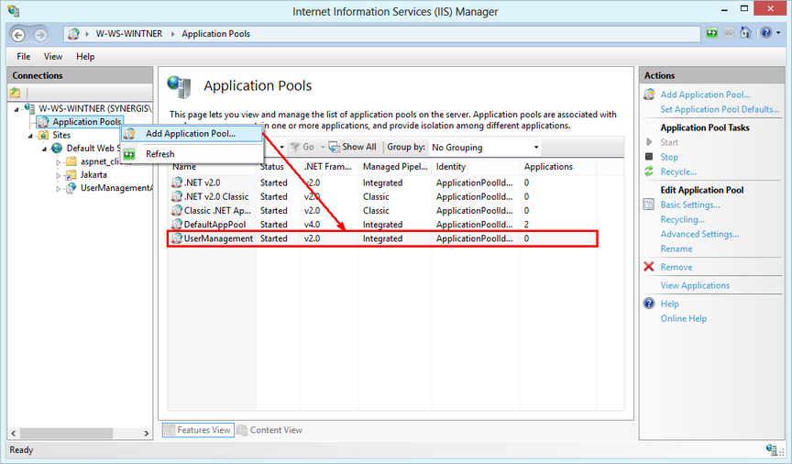The image size is (792, 464).
Task: Click the .NET v2.0 pool icon
Action: [176, 182]
